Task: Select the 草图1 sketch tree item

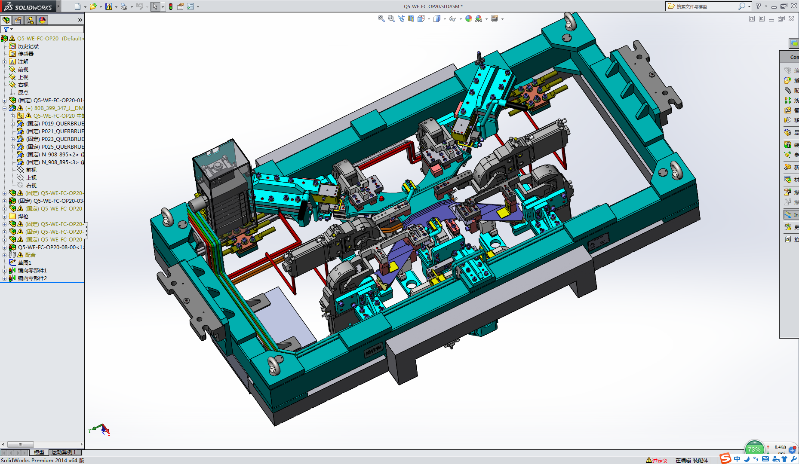Action: pos(25,263)
